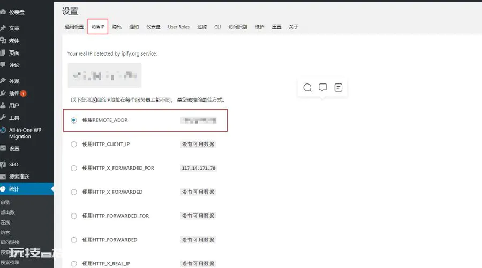
Task: Click 没有可用数据 next to 使用HTTP_X_FORWARDED
Action: click(198, 192)
